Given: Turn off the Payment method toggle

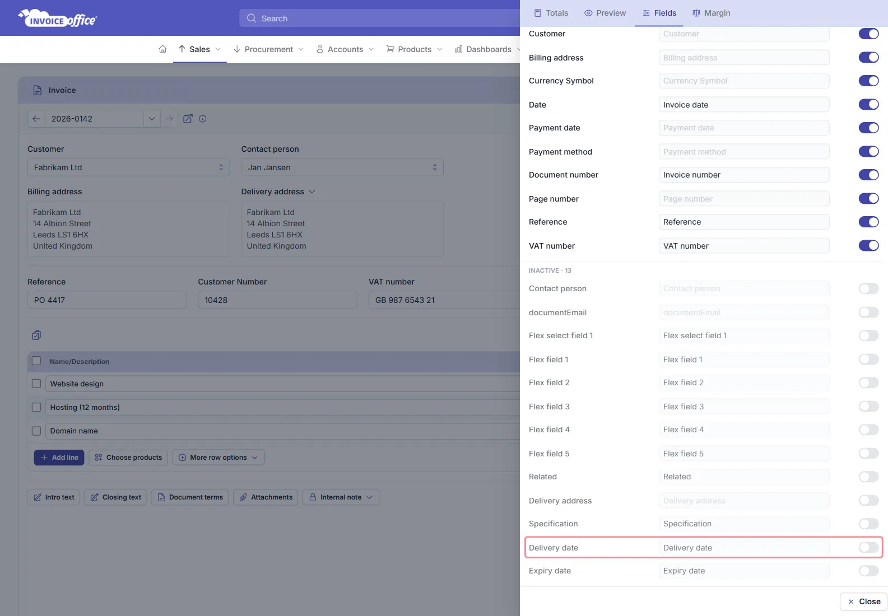Looking at the screenshot, I should pos(869,151).
